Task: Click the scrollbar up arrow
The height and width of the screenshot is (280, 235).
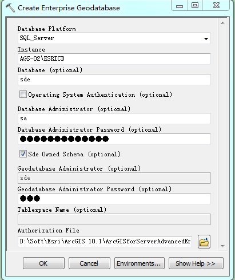Action: point(222,23)
